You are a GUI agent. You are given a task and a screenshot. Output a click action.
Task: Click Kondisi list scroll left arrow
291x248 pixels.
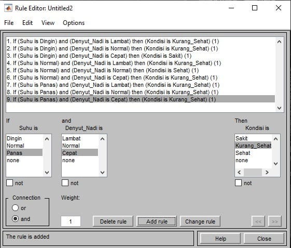tap(240, 173)
